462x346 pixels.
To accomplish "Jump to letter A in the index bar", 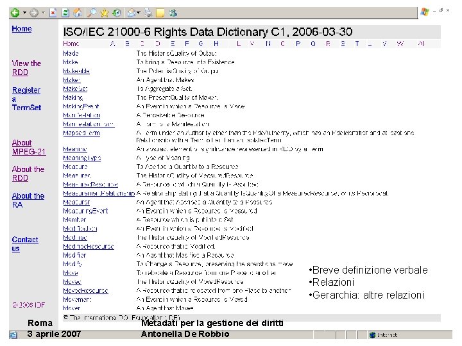I will click(112, 44).
